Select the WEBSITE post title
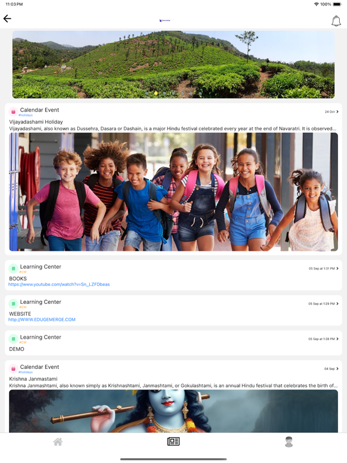347x463 pixels. point(20,313)
